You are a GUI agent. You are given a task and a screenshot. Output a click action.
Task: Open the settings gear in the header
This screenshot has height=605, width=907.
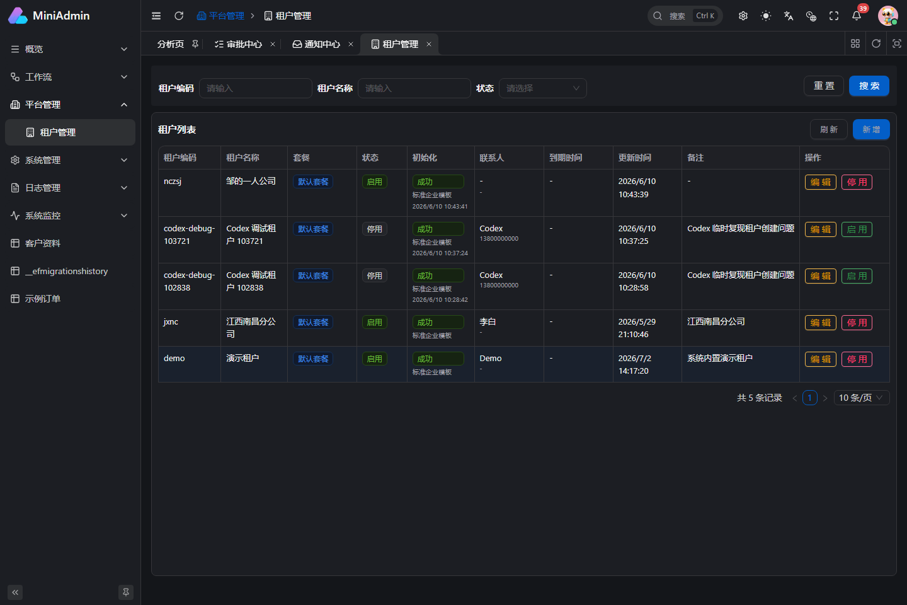click(743, 16)
